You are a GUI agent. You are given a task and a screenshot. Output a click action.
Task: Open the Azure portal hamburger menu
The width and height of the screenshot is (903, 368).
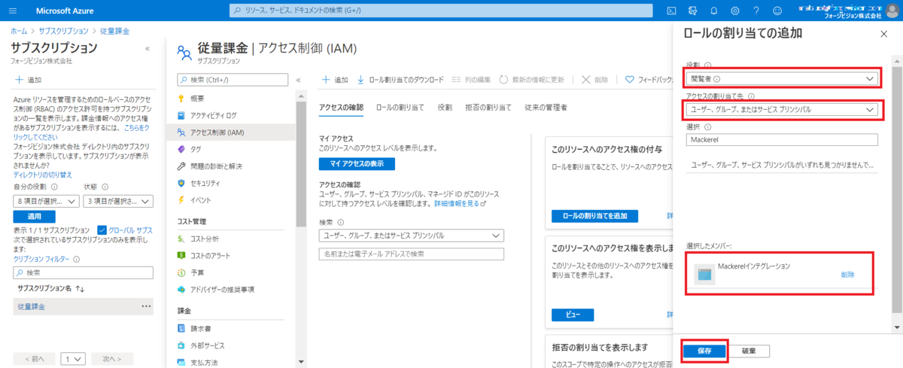pos(14,11)
